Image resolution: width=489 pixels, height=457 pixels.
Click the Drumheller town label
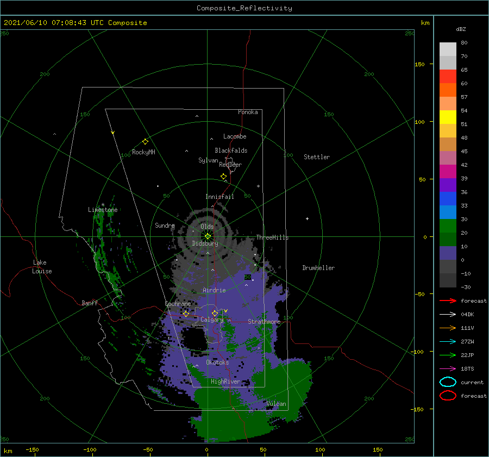point(318,268)
